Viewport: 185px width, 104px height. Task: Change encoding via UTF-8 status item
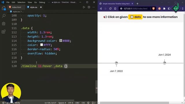(71, 103)
